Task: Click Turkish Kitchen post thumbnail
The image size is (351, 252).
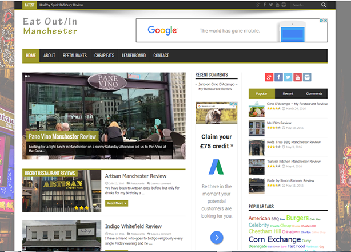Action: 257,167
